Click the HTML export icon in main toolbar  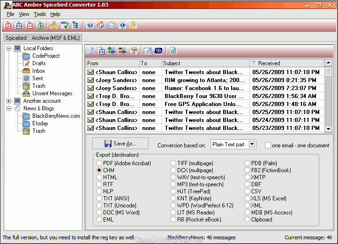pyautogui.click(x=18, y=25)
